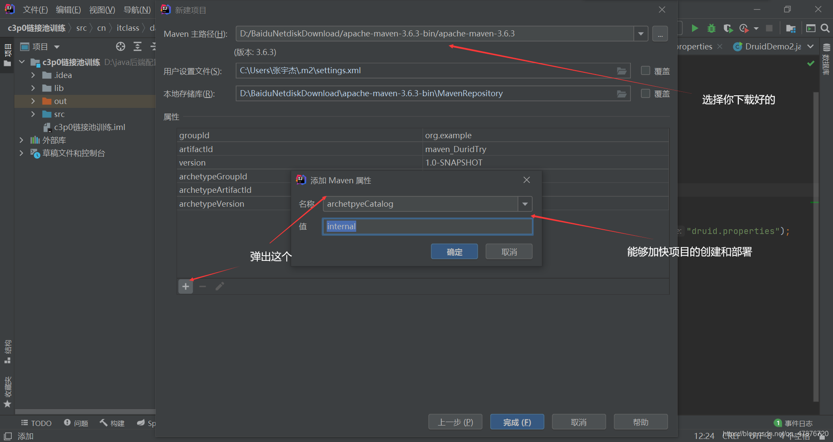
Task: Switch to DruidDemo2 editor tab
Action: pyautogui.click(x=768, y=46)
